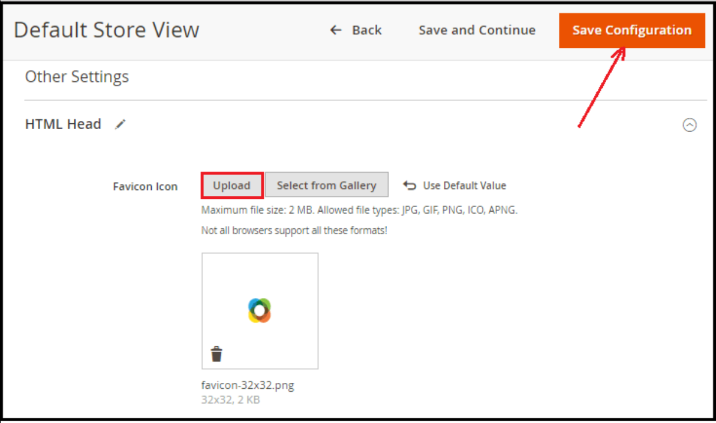
Task: Click the Use Default Value undo arrow
Action: click(409, 185)
